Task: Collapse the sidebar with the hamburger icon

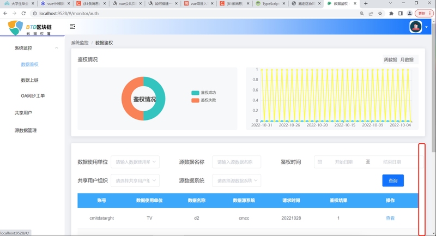Action: (72, 26)
